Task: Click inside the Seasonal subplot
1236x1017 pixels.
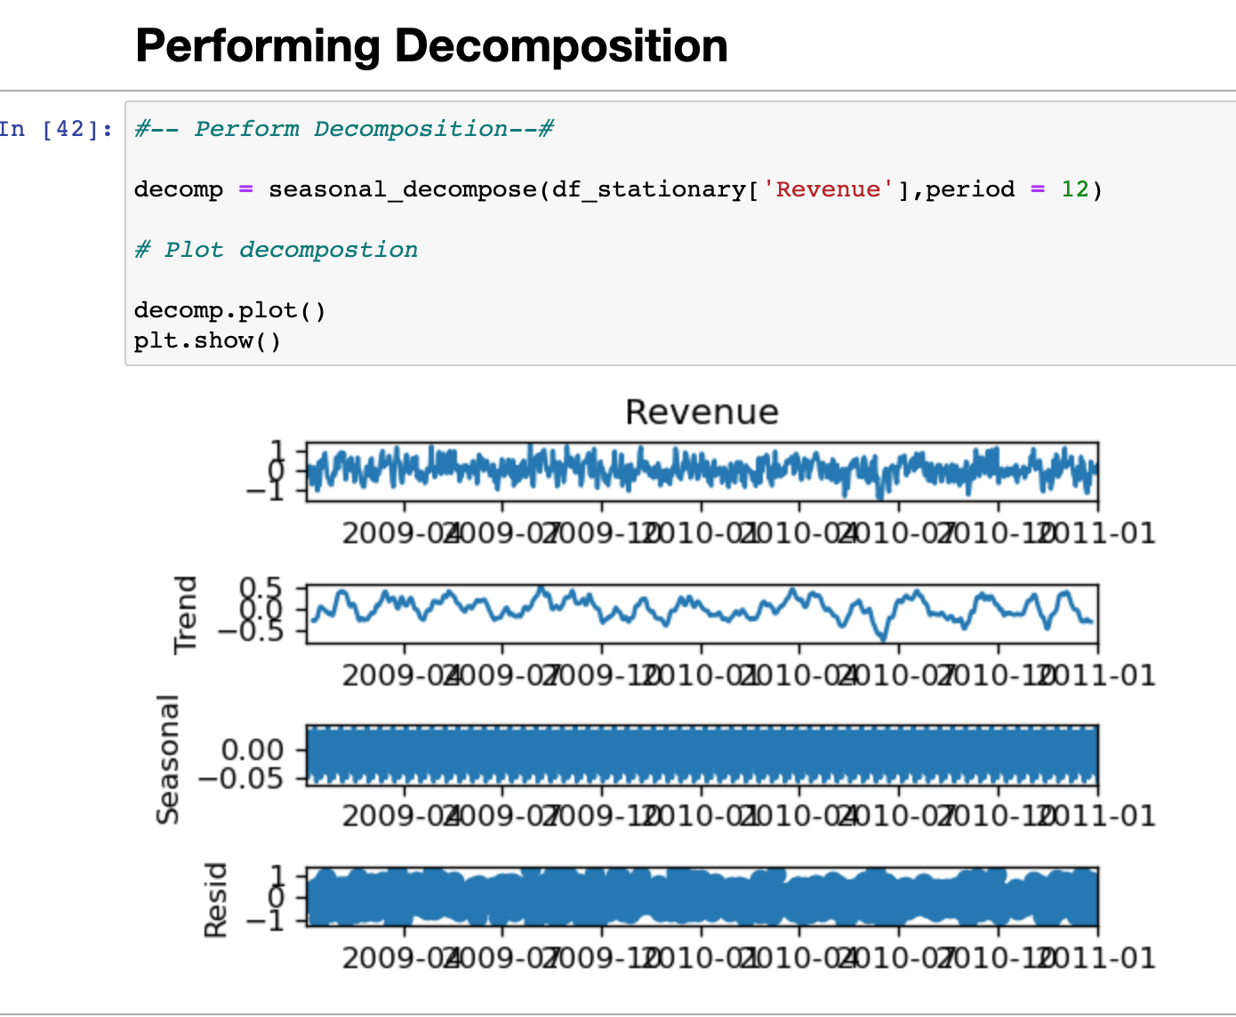Action: click(702, 755)
